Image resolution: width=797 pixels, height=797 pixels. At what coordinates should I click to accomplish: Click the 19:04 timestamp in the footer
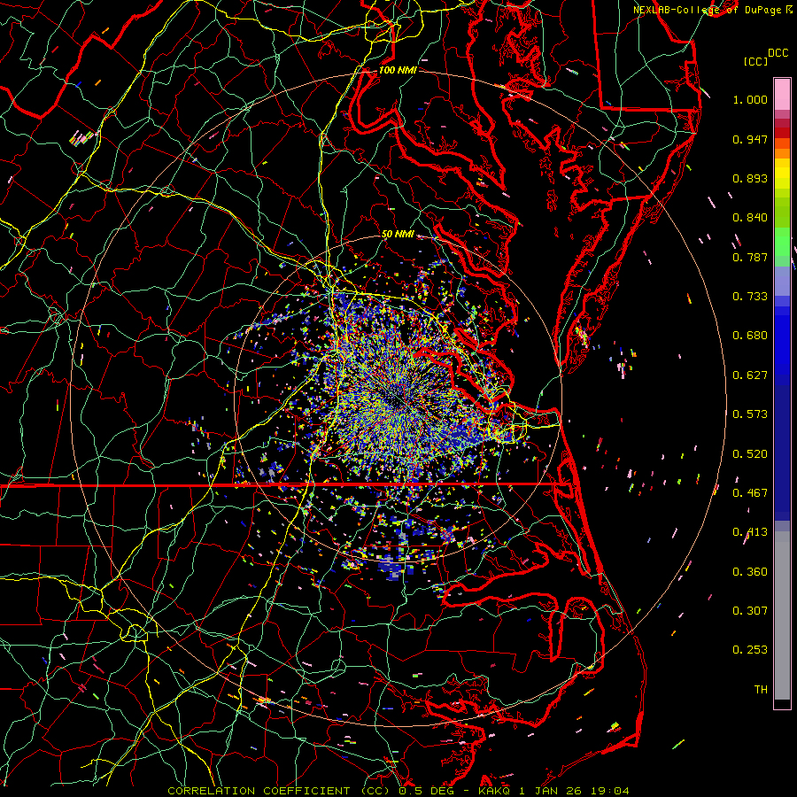[610, 791]
